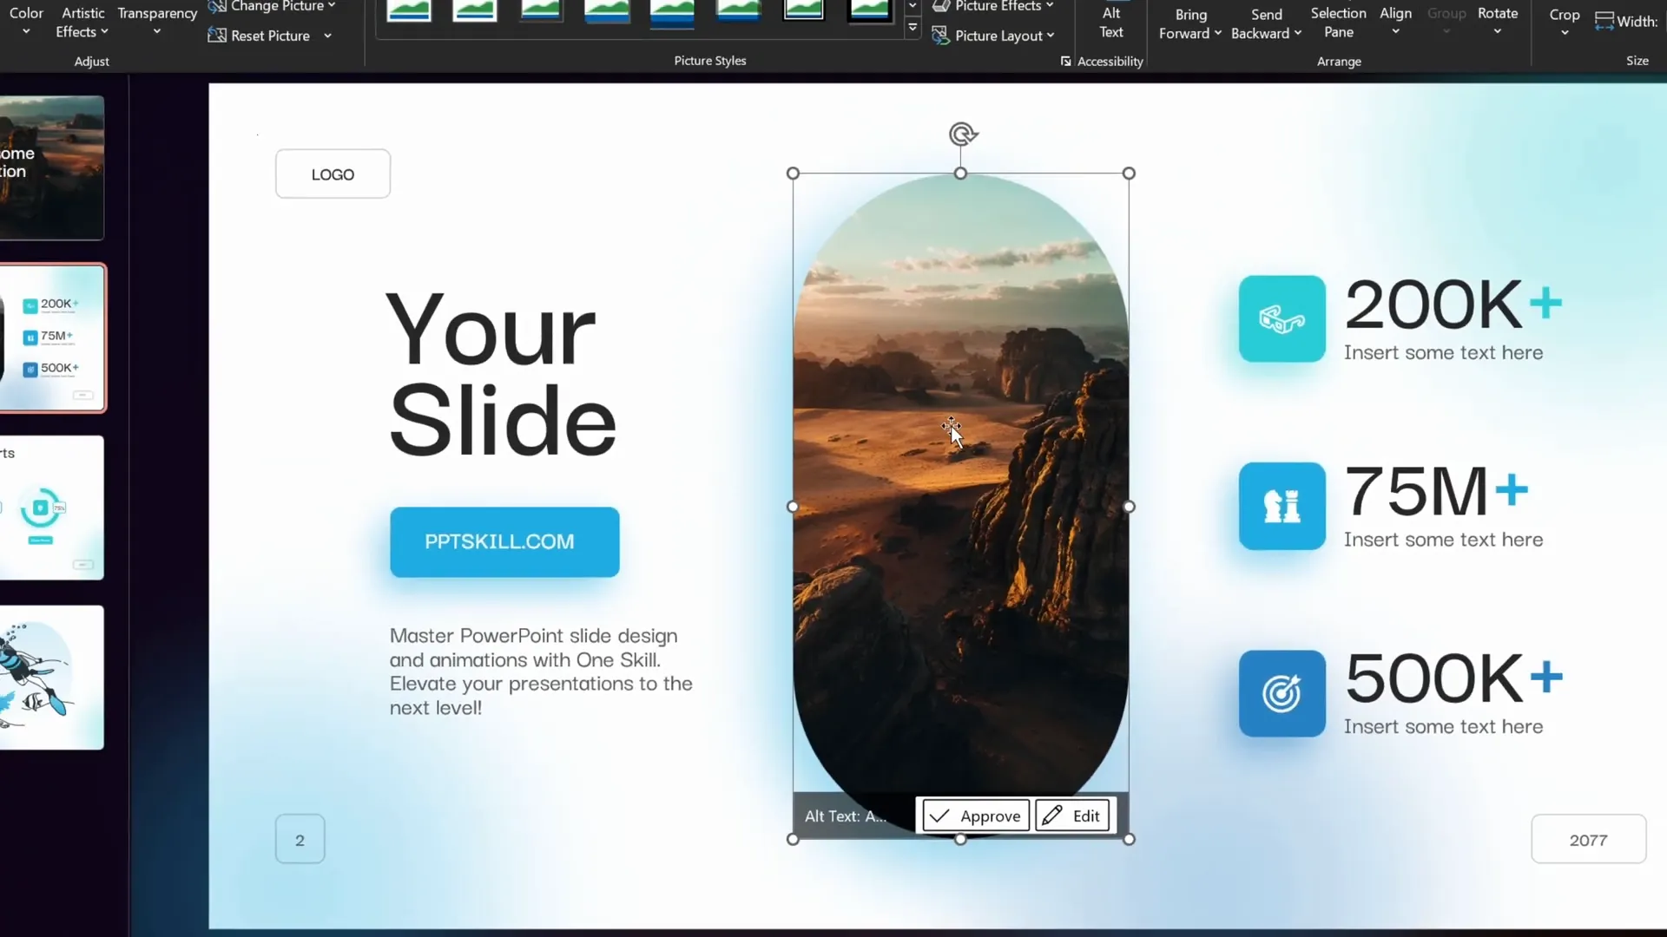Screen dimensions: 1667x937
Task: Expand the Change Picture arrow
Action: pos(332,6)
